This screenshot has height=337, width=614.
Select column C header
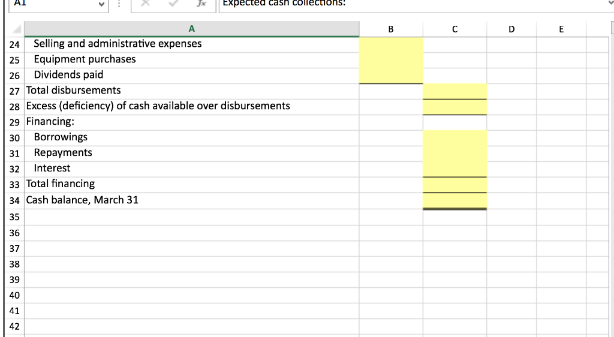[455, 29]
